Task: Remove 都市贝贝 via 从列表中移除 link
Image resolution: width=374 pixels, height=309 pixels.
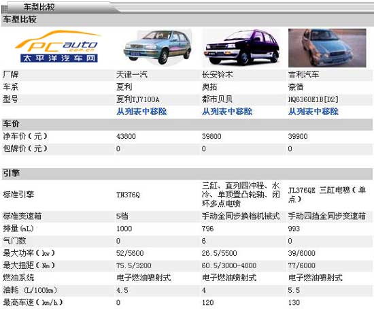Action: [x=227, y=112]
